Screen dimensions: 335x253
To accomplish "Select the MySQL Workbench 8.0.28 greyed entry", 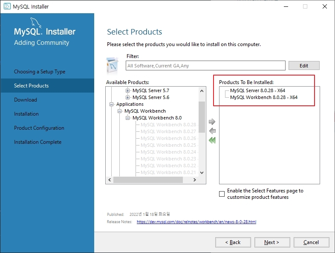I will click(168, 125).
